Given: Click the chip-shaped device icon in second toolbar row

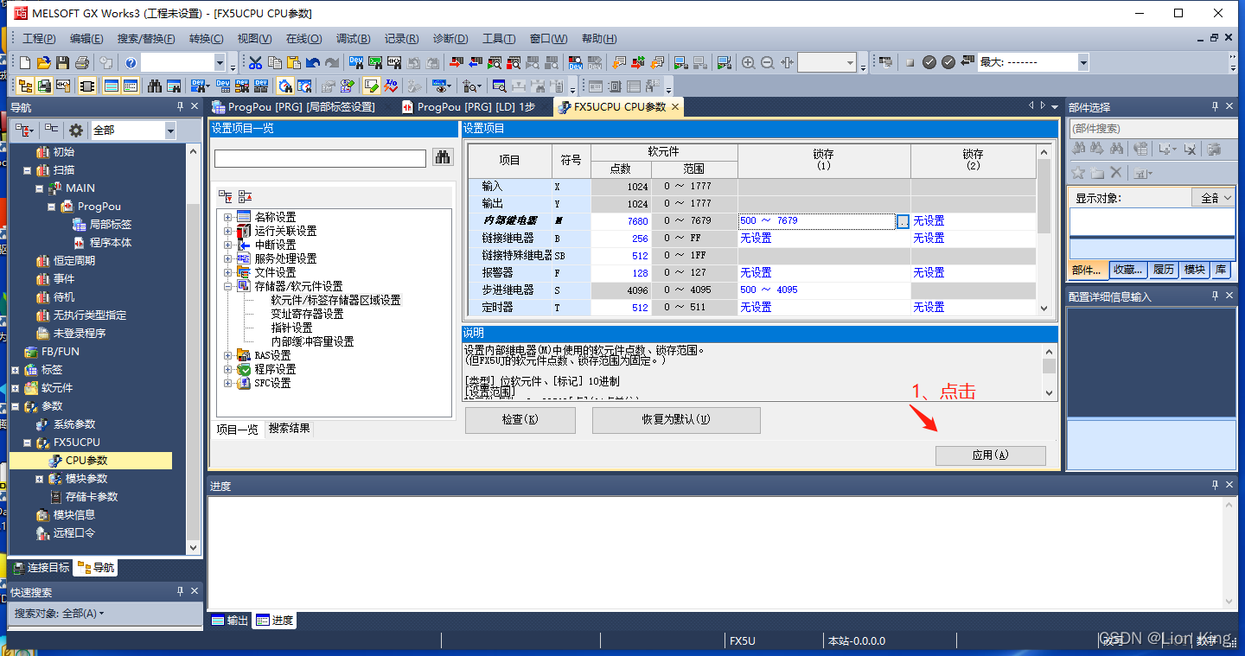Looking at the screenshot, I should coord(86,86).
